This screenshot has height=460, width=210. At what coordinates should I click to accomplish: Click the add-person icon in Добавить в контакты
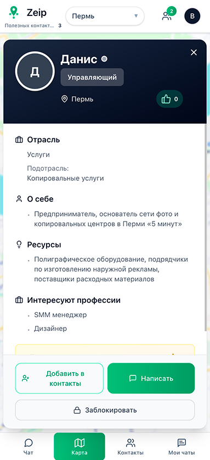pos(25,379)
